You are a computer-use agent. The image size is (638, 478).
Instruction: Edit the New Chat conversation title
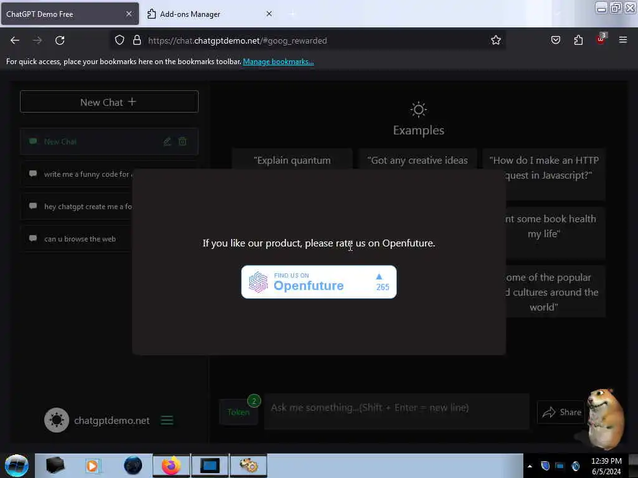[x=167, y=141]
